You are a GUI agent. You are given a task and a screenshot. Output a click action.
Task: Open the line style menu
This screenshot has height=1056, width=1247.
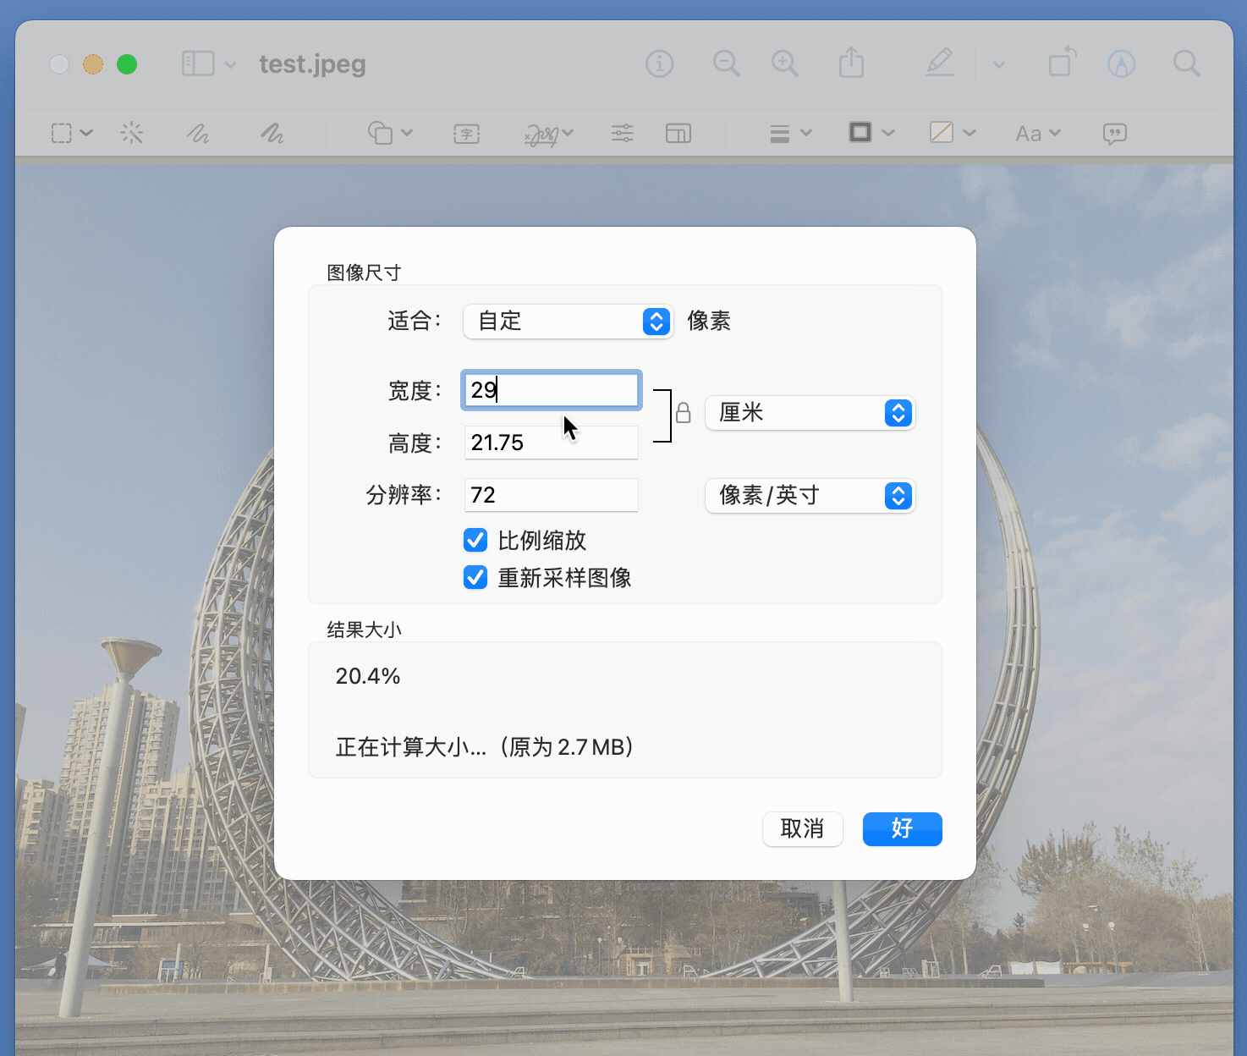pyautogui.click(x=791, y=134)
